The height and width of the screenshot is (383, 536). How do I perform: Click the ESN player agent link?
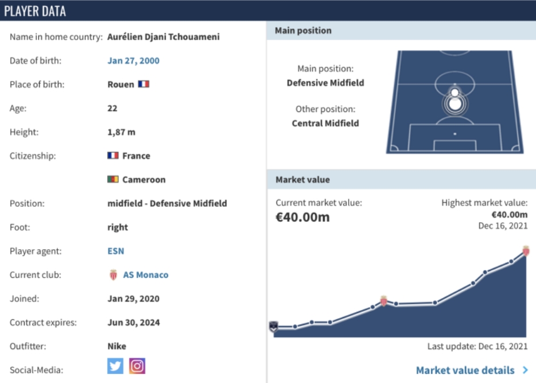coord(115,251)
